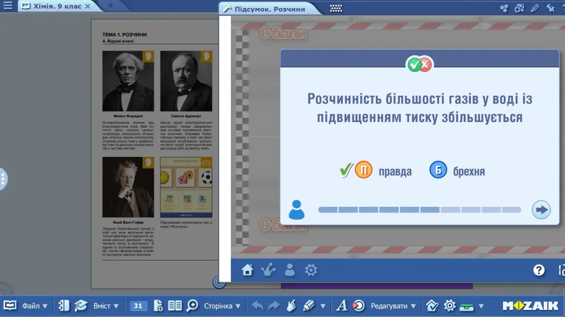Click the home icon in quiz panel
Screen dimensions: 565x317
click(x=247, y=270)
